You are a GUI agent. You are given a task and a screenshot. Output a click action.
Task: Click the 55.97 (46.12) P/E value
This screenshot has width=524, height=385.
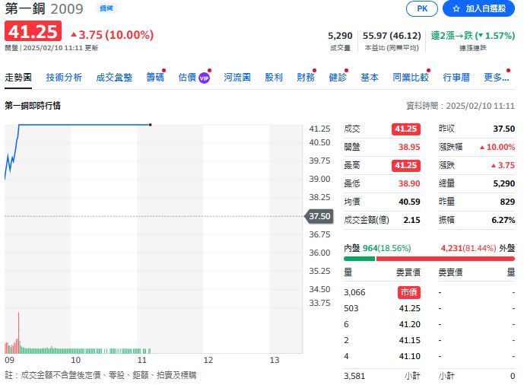tap(392, 36)
